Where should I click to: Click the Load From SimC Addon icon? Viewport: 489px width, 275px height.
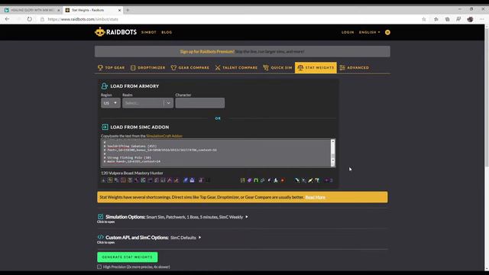tap(105, 127)
